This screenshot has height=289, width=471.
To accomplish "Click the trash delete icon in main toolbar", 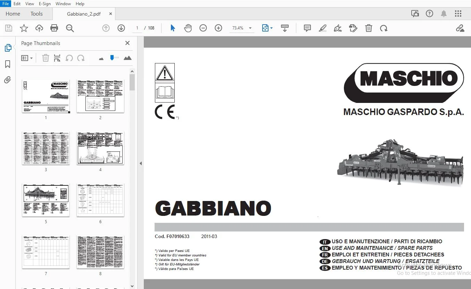I will coord(369,28).
